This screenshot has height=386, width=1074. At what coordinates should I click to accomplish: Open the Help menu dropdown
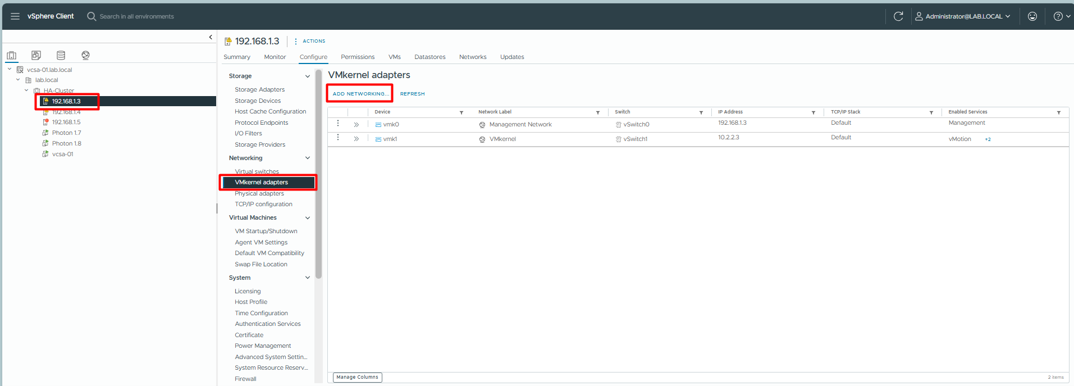point(1061,16)
